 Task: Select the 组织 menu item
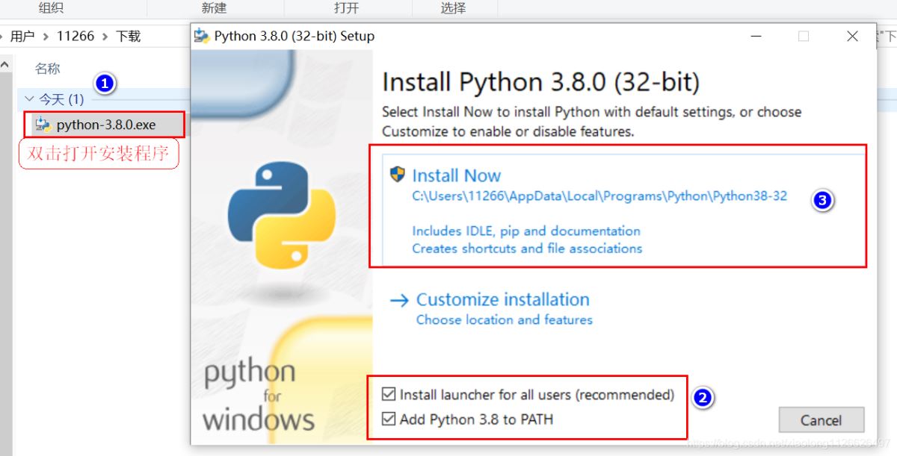coord(50,8)
